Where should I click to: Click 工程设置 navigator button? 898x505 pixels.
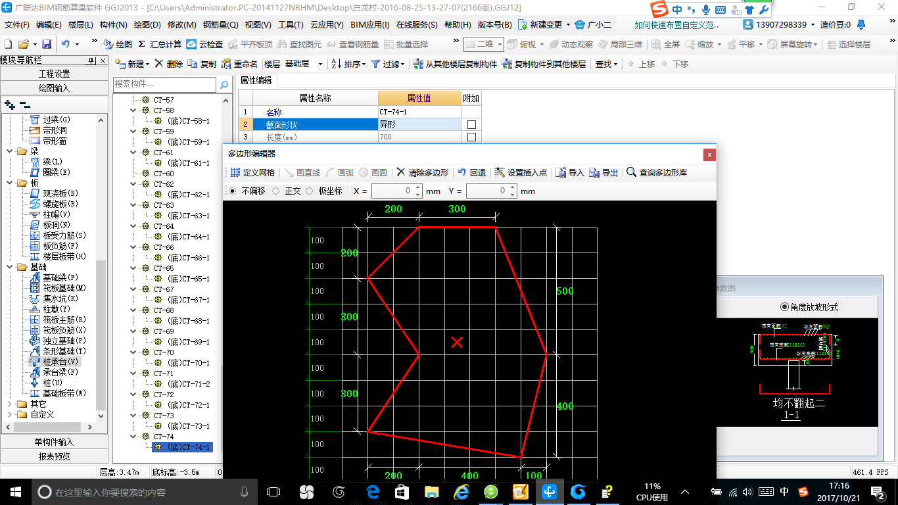[x=54, y=74]
